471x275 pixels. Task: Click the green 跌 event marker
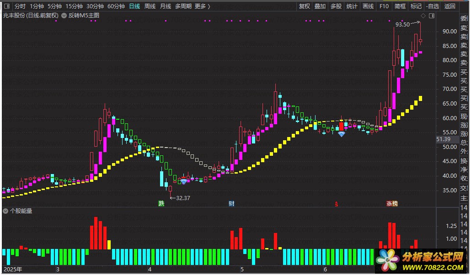coord(161,204)
